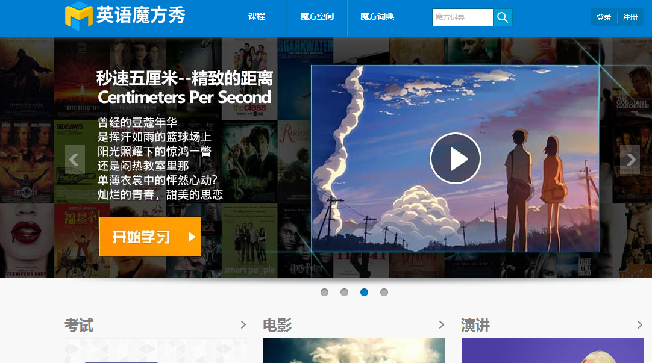Open the 演讲 section heading

click(x=475, y=325)
